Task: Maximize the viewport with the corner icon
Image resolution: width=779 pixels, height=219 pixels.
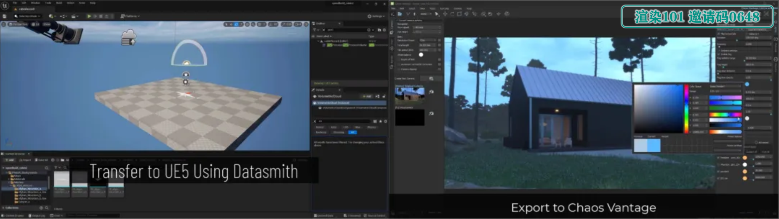Action: pyautogui.click(x=306, y=24)
